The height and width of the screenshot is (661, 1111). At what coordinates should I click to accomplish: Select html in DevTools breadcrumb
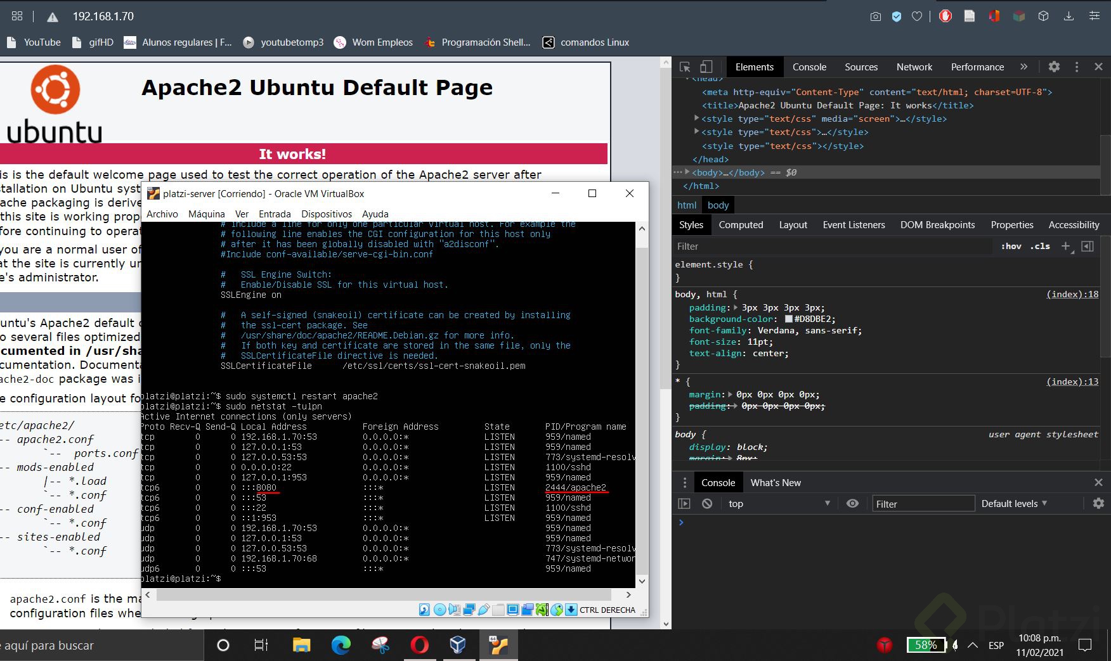(x=687, y=205)
